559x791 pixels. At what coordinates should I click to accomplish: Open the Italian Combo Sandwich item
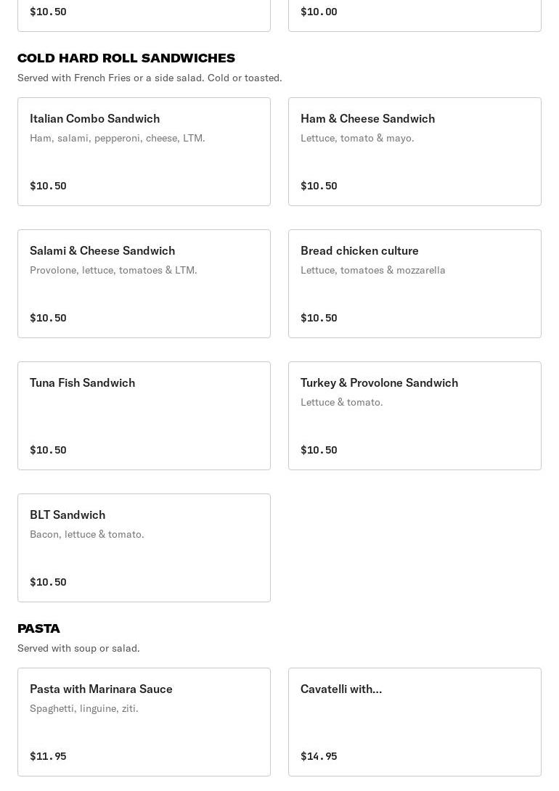point(144,152)
